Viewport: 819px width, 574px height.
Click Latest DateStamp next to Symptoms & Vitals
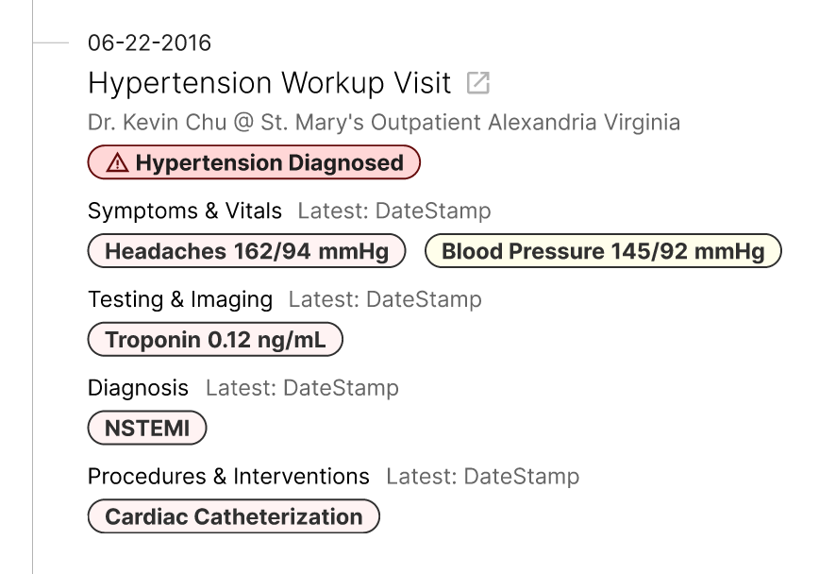click(x=394, y=211)
